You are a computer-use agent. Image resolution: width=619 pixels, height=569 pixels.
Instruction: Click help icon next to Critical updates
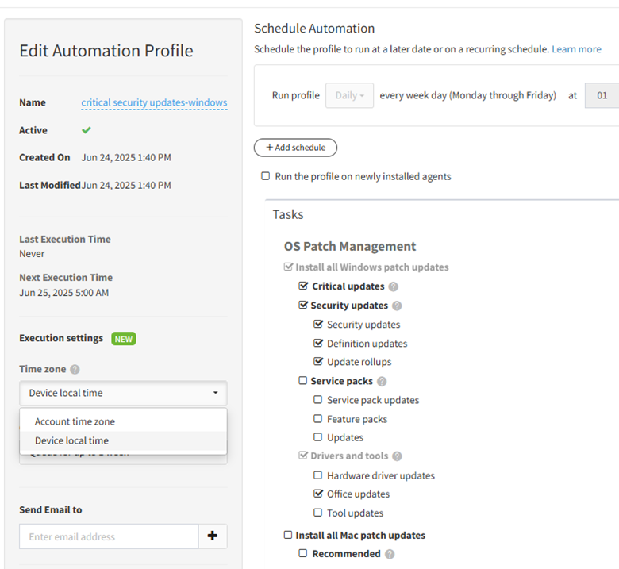click(393, 286)
